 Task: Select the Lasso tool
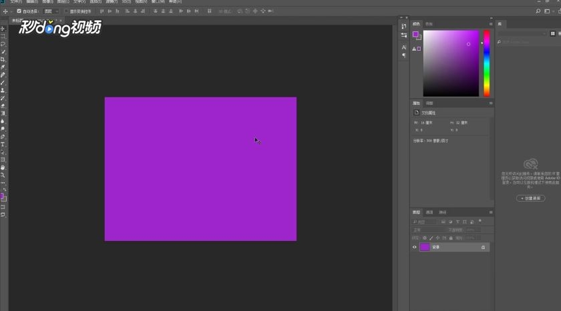pyautogui.click(x=3, y=44)
